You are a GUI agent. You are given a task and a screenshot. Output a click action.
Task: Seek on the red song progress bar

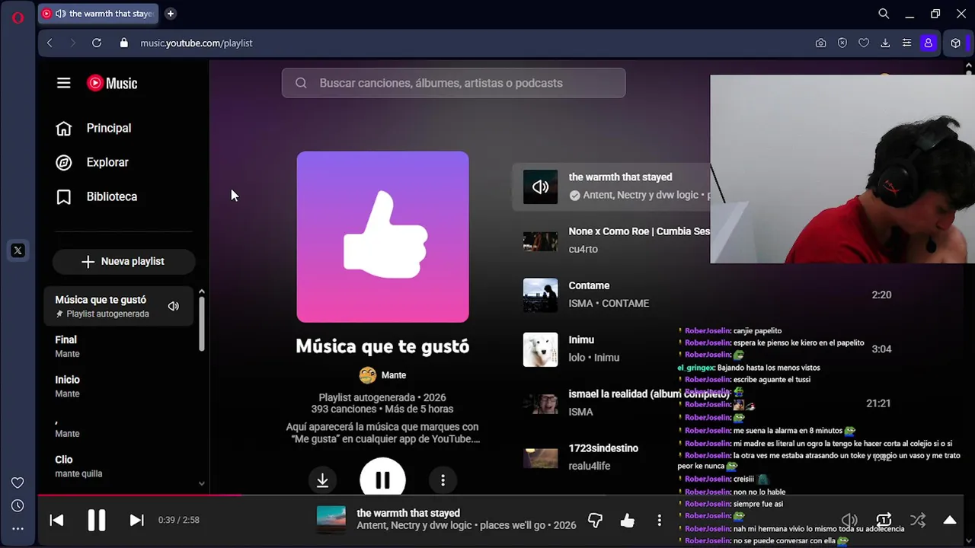coord(140,495)
